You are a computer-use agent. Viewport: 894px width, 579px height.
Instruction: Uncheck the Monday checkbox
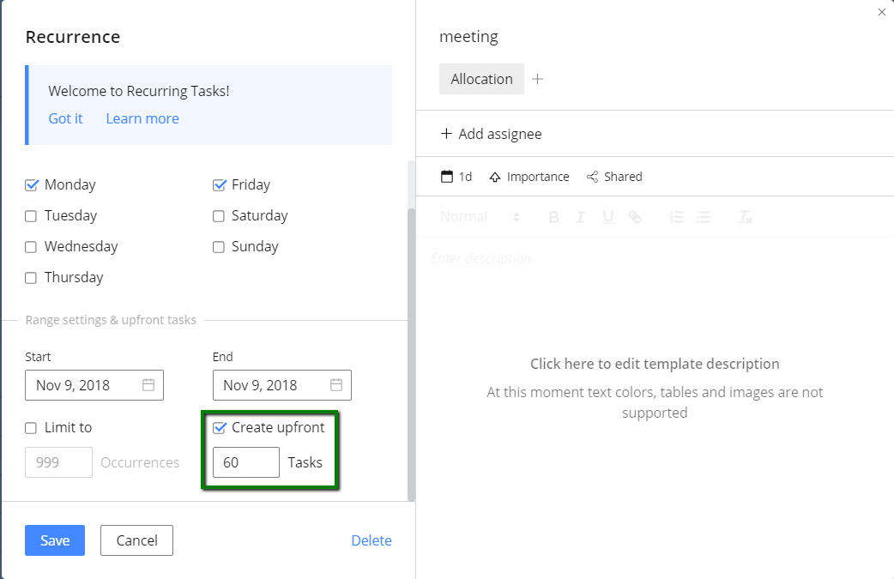point(32,185)
